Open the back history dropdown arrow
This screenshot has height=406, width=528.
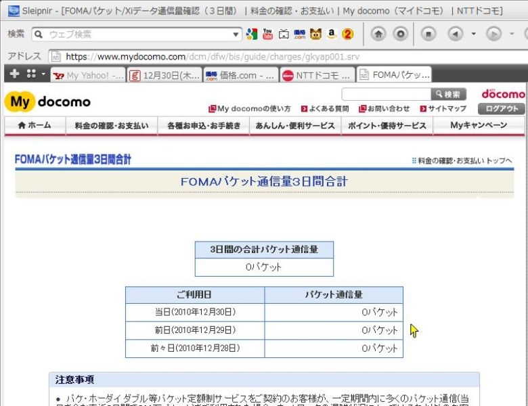(473, 34)
